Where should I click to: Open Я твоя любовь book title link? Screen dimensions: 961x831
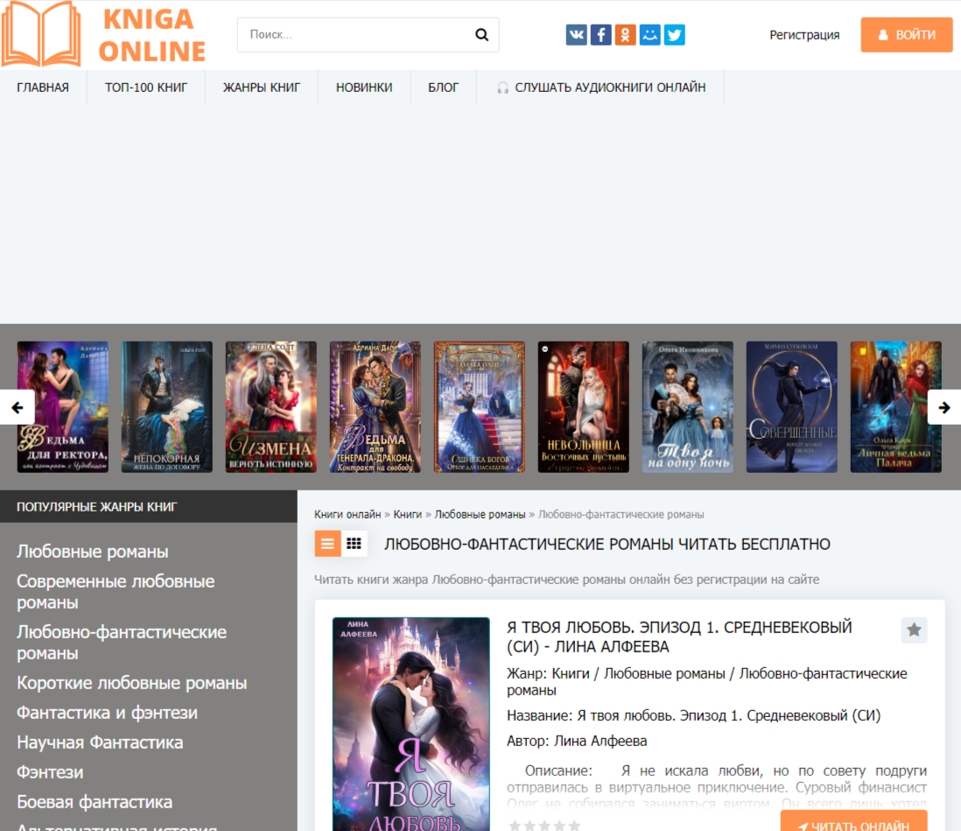(x=679, y=637)
